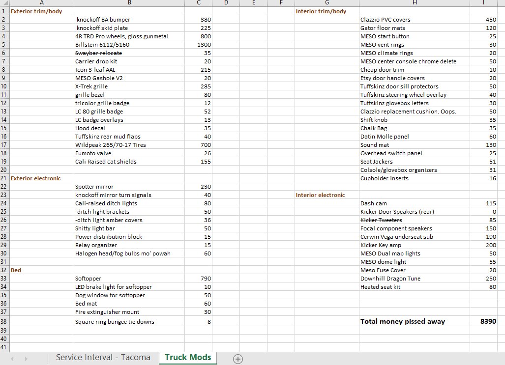
Task: Select the 1300 price cell for Billstein
Action: click(198, 45)
